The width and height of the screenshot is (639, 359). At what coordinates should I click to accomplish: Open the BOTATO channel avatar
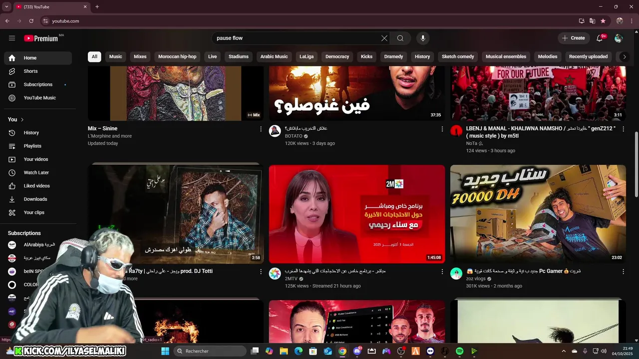coord(275,131)
